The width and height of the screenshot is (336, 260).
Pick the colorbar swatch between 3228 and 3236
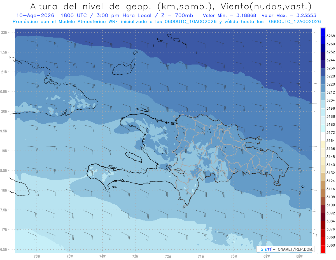[x=323, y=72]
